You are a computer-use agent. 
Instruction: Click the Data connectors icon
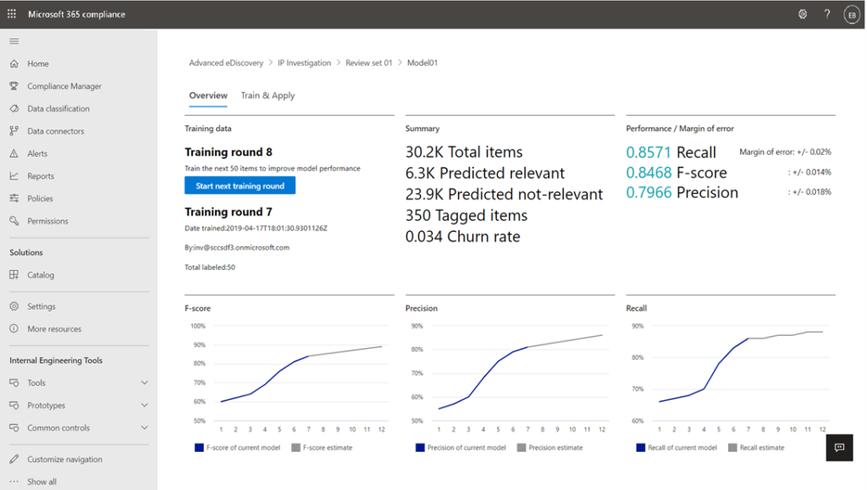[14, 131]
